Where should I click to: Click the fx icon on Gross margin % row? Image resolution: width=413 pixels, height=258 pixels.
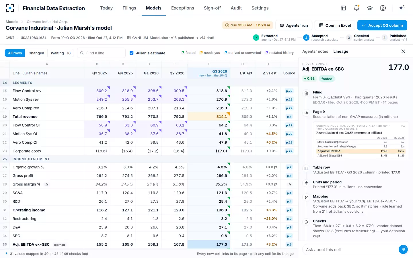point(47,184)
